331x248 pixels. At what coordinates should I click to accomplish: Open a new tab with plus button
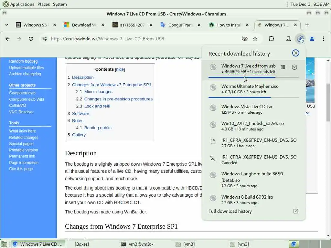tap(307, 25)
